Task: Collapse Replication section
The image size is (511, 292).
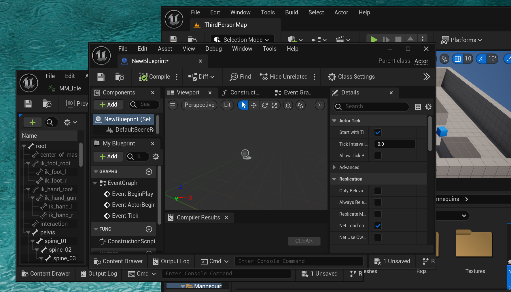Action: [334, 179]
